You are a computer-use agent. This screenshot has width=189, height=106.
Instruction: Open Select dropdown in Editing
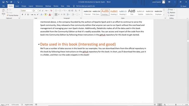pos(171,15)
